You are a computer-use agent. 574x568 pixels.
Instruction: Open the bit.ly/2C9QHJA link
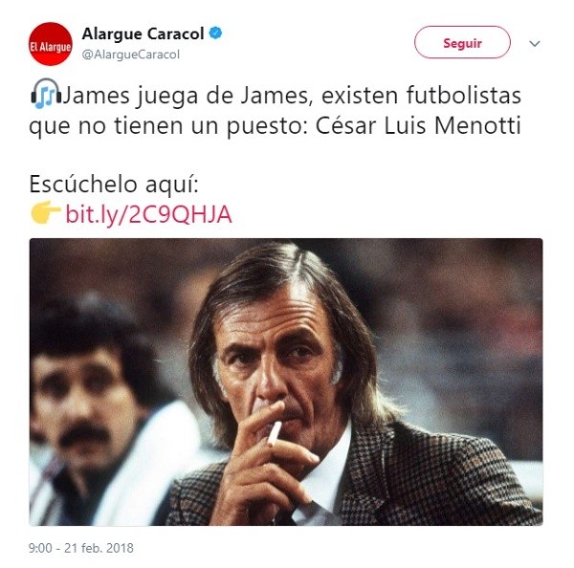pyautogui.click(x=148, y=214)
